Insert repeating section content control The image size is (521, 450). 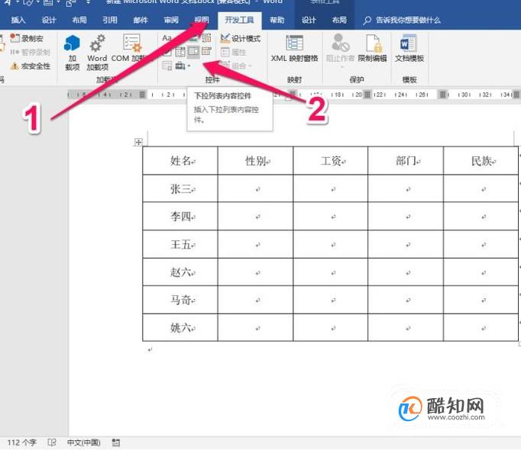(167, 66)
